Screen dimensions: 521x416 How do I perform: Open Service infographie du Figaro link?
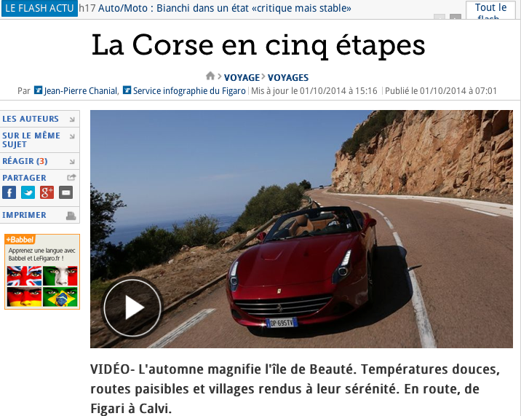pyautogui.click(x=189, y=91)
